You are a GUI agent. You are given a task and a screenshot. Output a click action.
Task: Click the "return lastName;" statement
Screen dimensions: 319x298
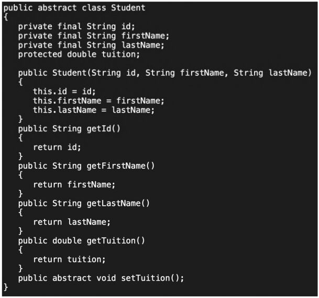[x=72, y=222]
